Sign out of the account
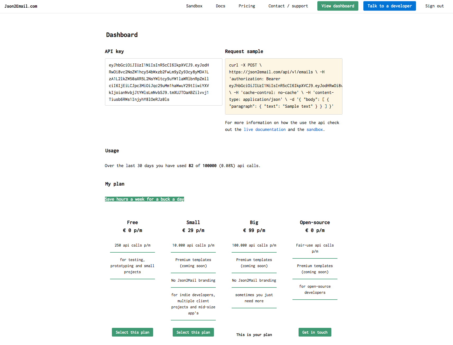This screenshot has height=345, width=453. pos(434,6)
